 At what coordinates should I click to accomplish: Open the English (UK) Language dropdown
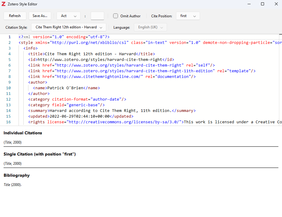(x=150, y=27)
